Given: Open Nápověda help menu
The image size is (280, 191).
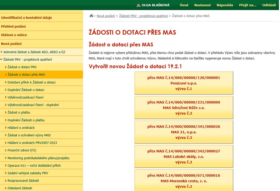Looking at the screenshot, I should point(225,5).
